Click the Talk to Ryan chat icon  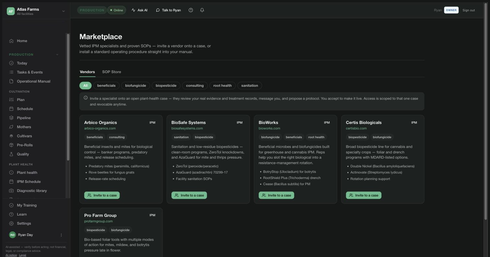pyautogui.click(x=158, y=10)
